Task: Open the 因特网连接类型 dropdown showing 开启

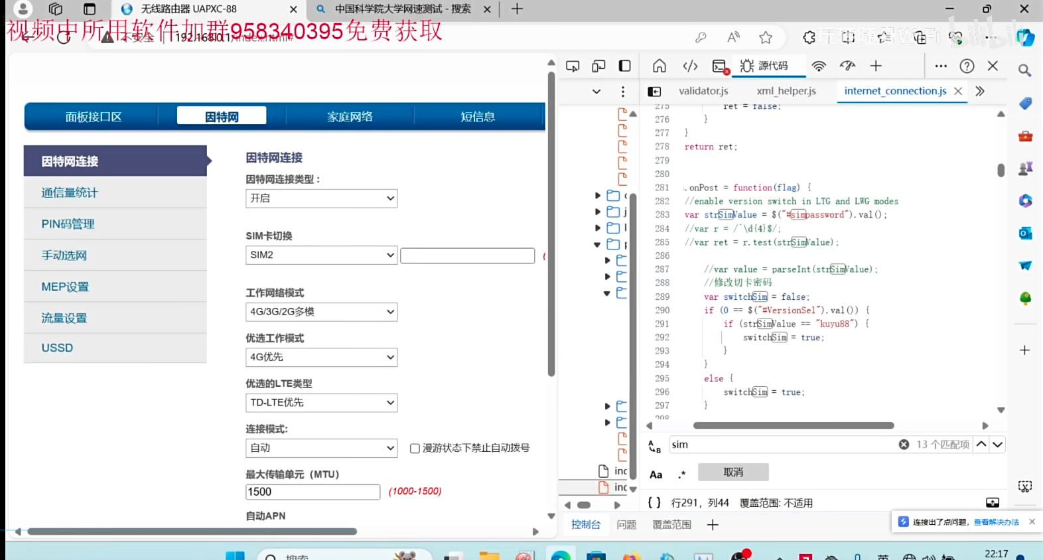Action: pyautogui.click(x=321, y=198)
